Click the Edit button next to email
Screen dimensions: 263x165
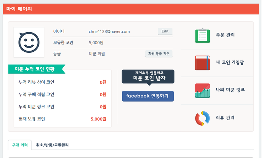click(x=165, y=32)
